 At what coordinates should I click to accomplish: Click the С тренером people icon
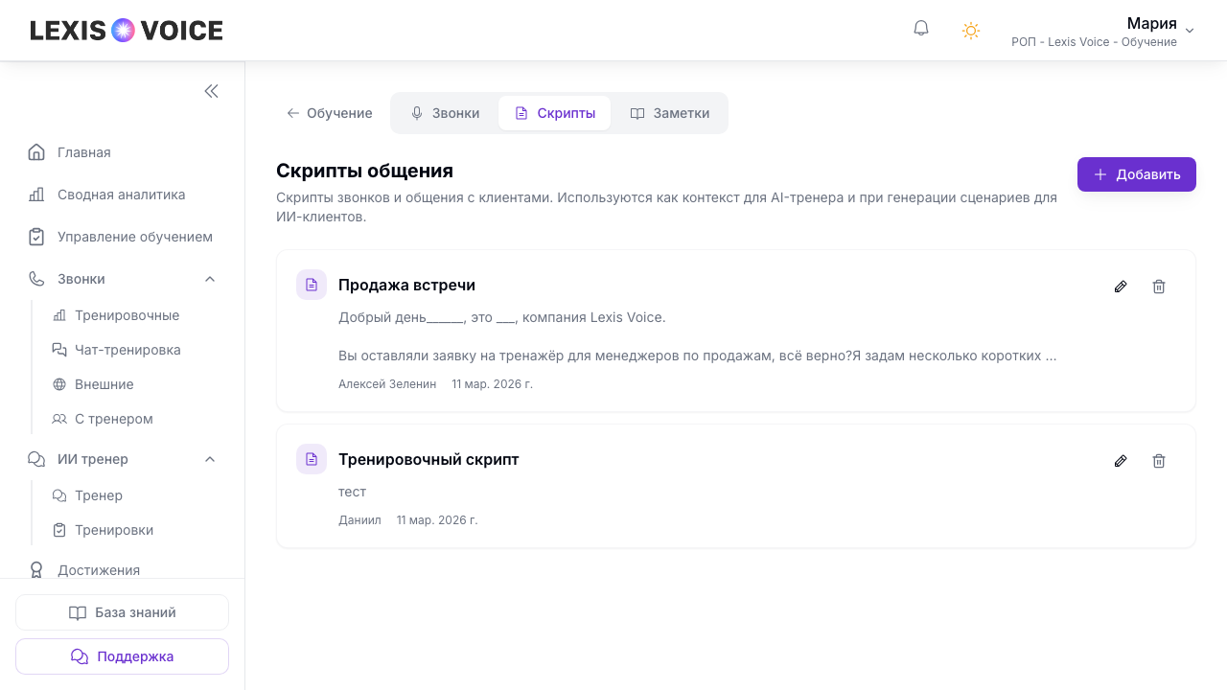59,419
